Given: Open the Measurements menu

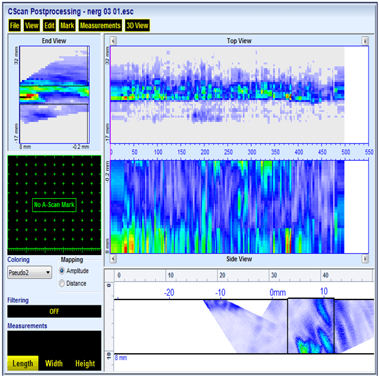Looking at the screenshot, I should tap(100, 25).
